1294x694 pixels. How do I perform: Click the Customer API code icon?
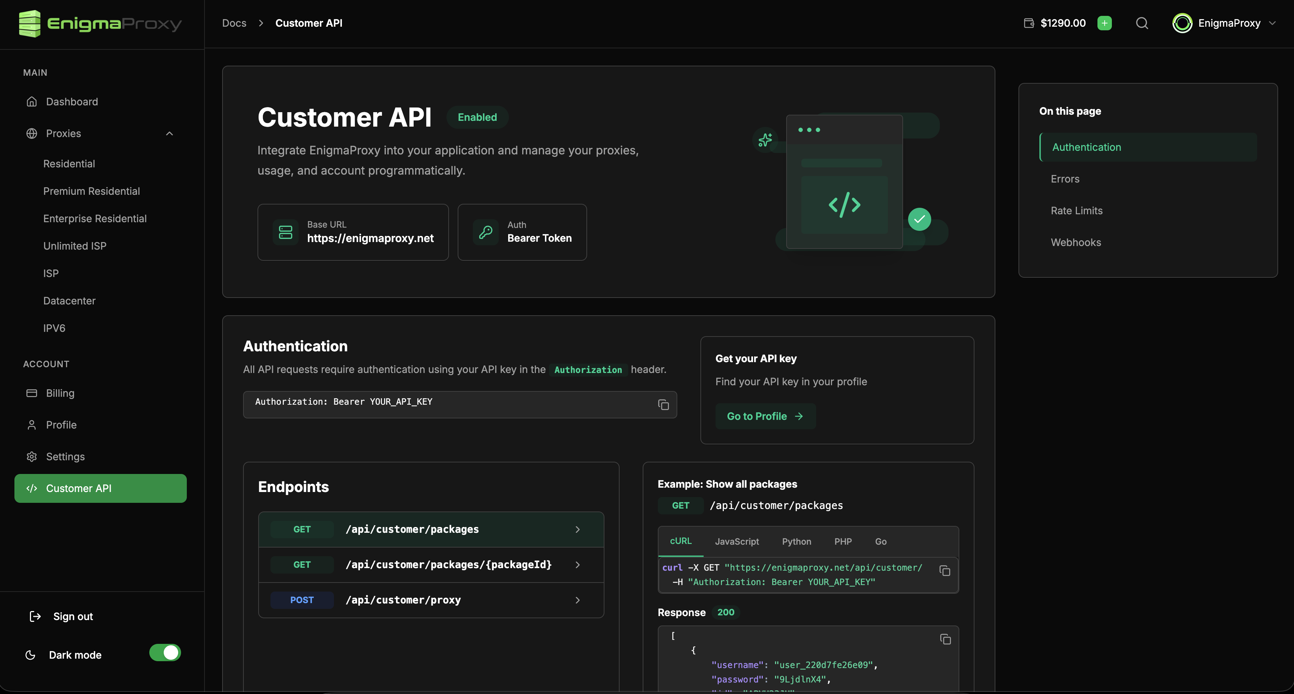point(32,488)
